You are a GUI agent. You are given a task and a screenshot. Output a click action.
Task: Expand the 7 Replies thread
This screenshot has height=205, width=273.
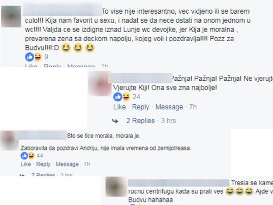coord(43,174)
